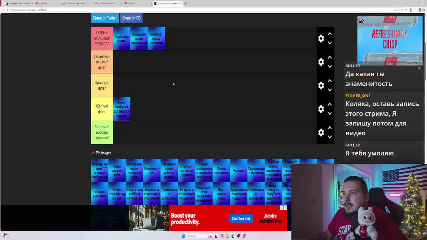This screenshot has height=240, width=427.
Task: Move Желтый флаг row down
Action: click(x=330, y=113)
